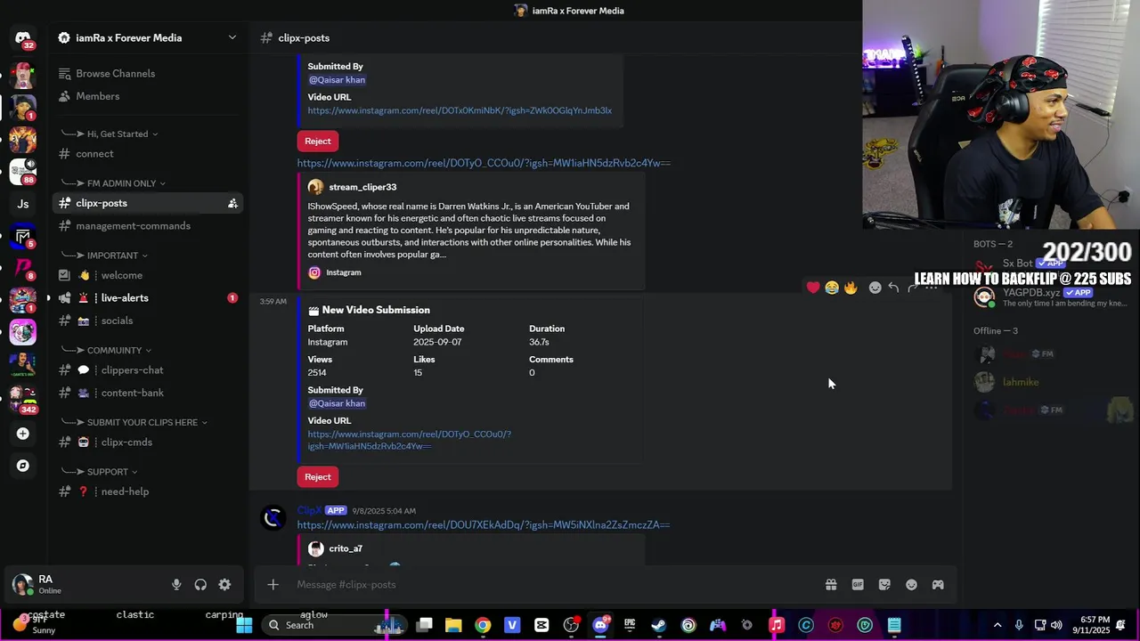
Task: Click stream_cliper33 embed author name
Action: (362, 187)
